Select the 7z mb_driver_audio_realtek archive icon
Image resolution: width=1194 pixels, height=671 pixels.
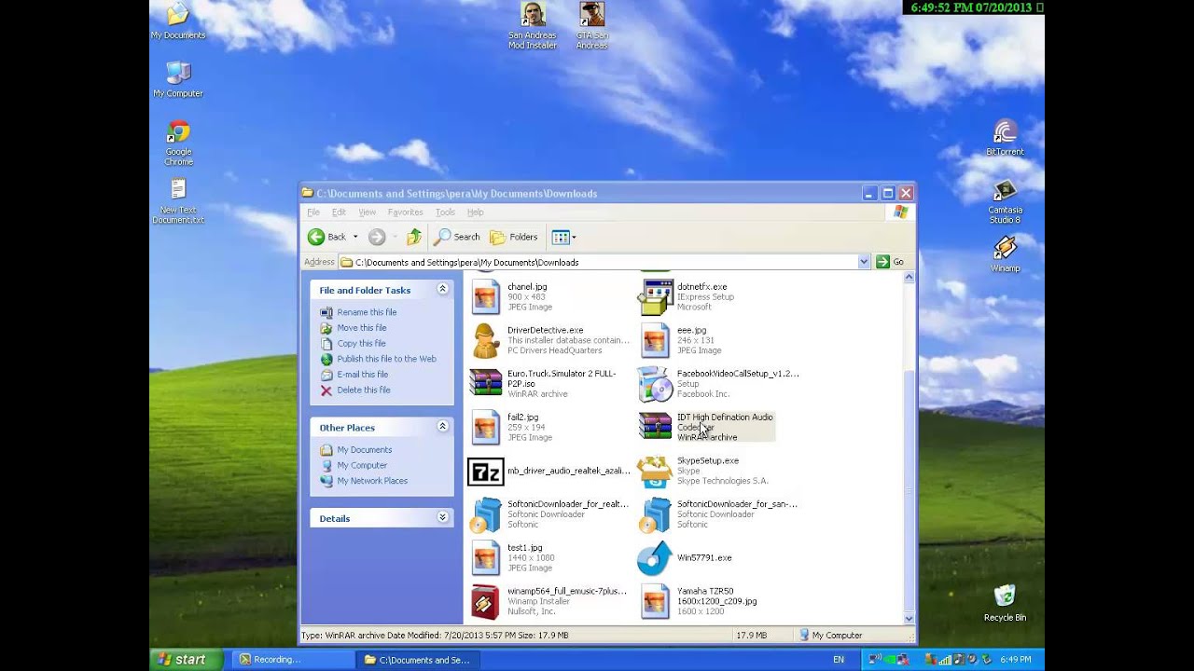click(485, 472)
